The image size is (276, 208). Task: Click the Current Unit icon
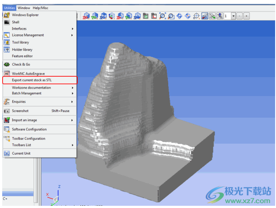[7, 153]
